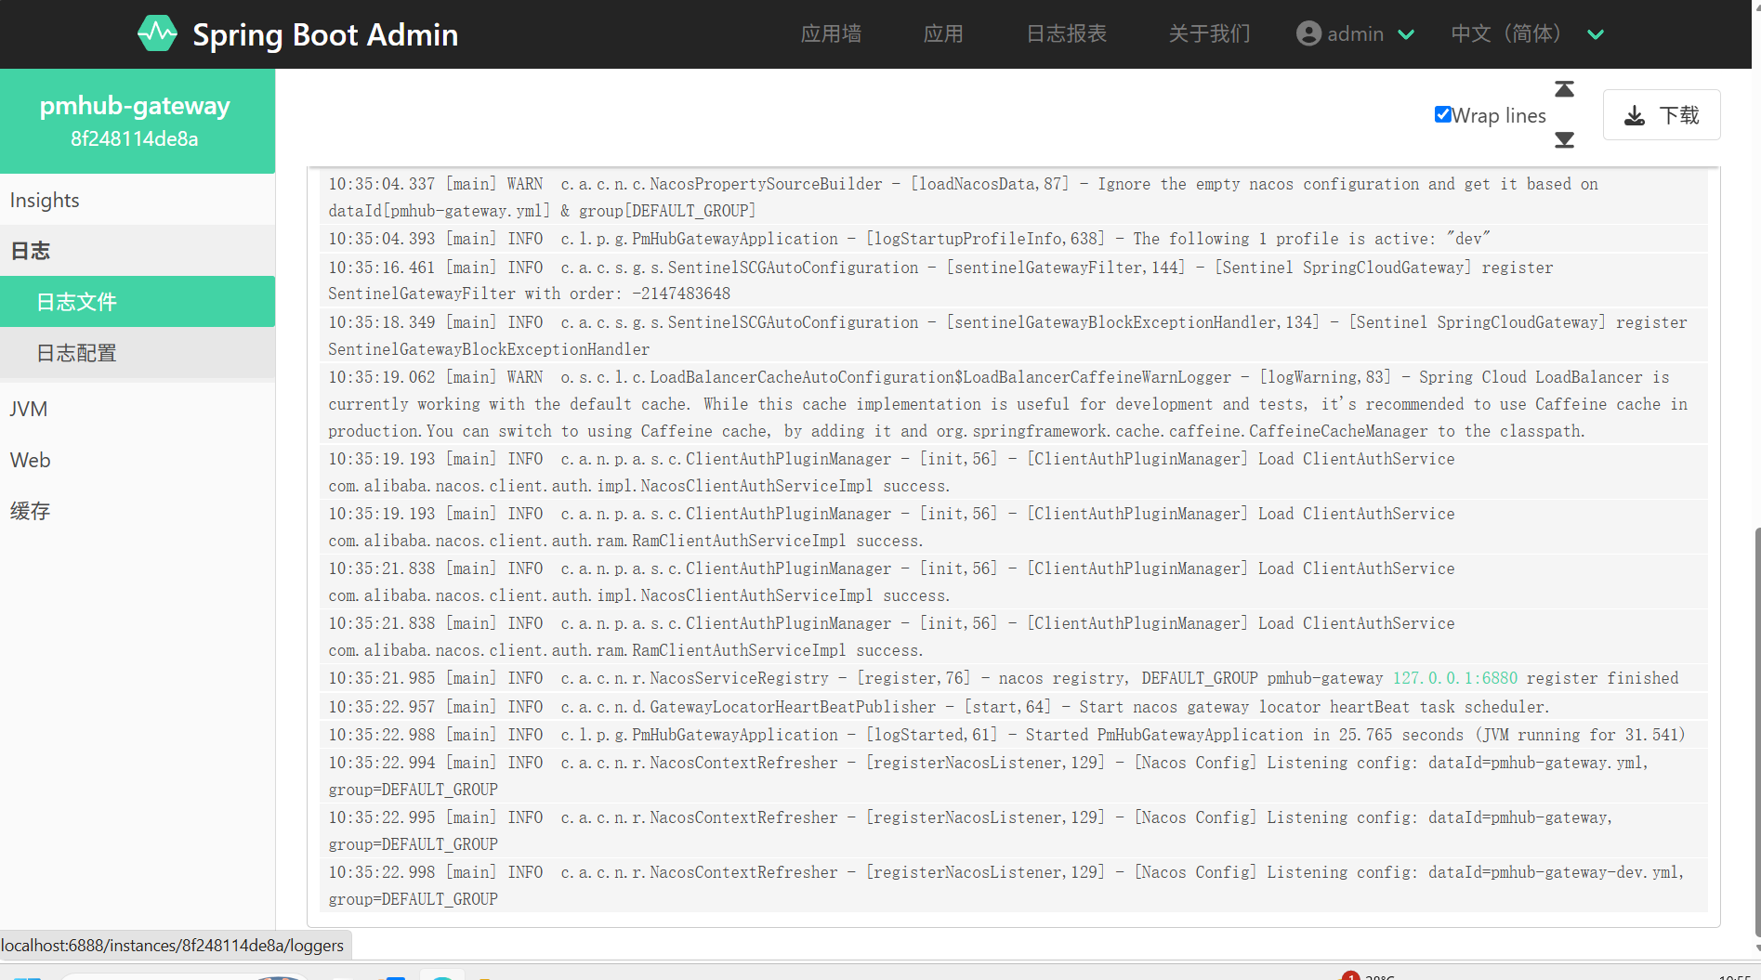Click the instance ID 8f248114de8a
Image resolution: width=1761 pixels, height=980 pixels.
coord(135,139)
